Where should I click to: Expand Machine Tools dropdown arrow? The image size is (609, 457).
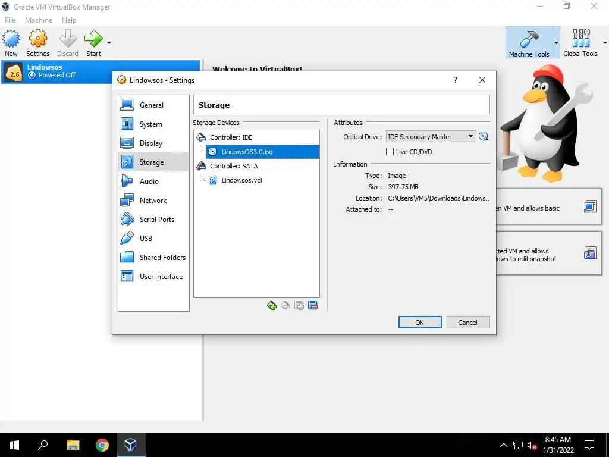[x=556, y=43]
